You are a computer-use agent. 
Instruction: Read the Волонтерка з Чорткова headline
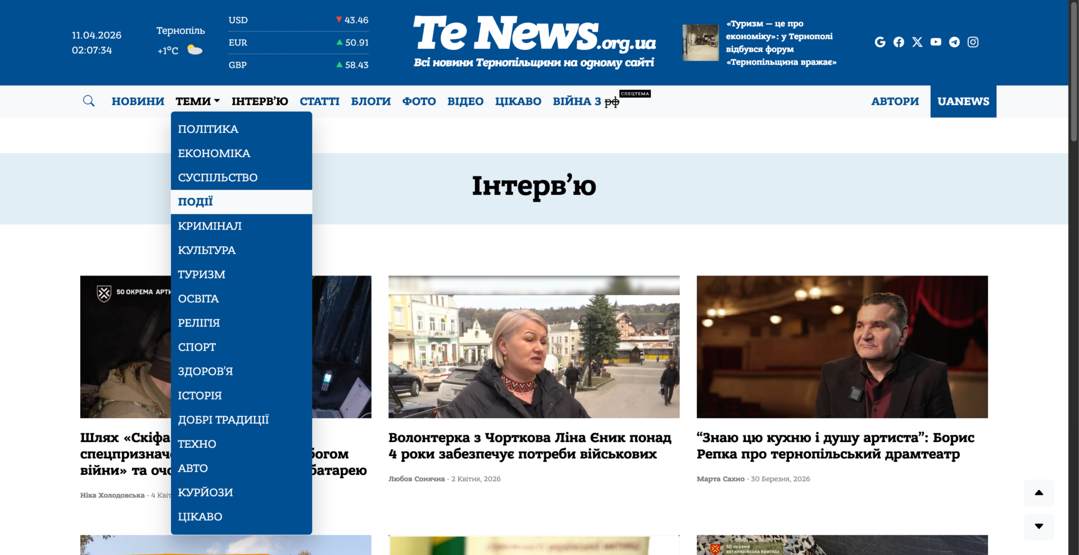pyautogui.click(x=530, y=446)
